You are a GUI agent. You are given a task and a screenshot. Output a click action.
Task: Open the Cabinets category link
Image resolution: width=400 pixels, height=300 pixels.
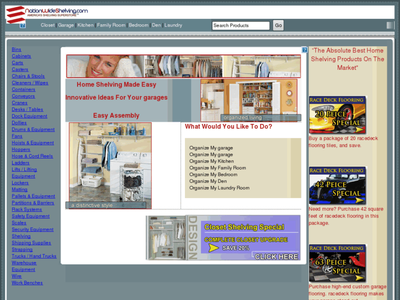21,56
